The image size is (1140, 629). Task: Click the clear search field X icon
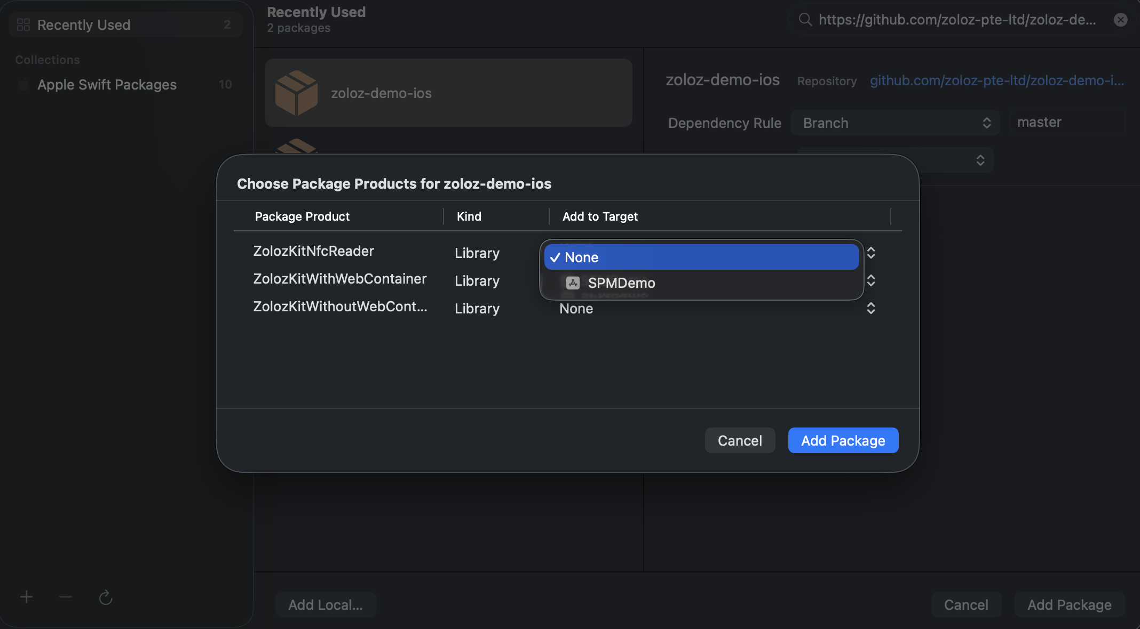pyautogui.click(x=1120, y=20)
